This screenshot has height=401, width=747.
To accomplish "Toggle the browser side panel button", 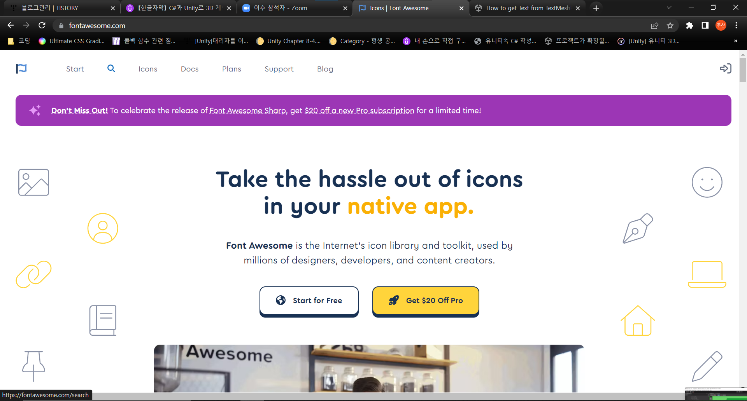I will [x=705, y=26].
